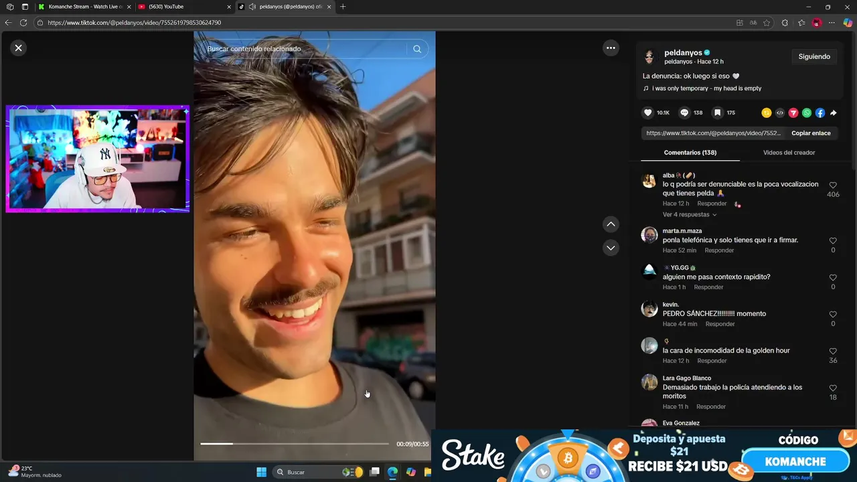Image resolution: width=857 pixels, height=482 pixels.
Task: Open the browser profile avatar
Action: click(x=816, y=23)
